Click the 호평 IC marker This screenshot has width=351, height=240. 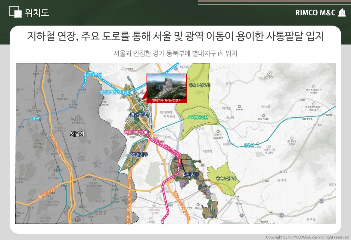[x=299, y=100]
